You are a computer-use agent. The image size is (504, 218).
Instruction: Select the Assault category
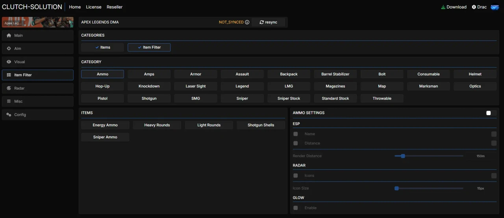pos(242,74)
